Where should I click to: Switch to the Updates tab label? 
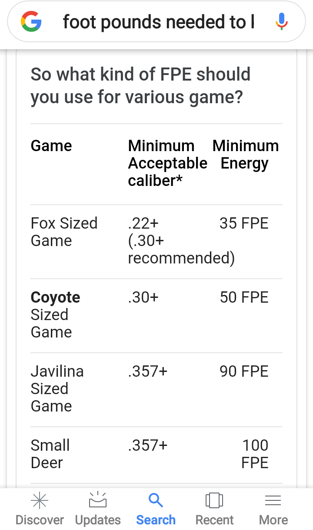pos(98,520)
